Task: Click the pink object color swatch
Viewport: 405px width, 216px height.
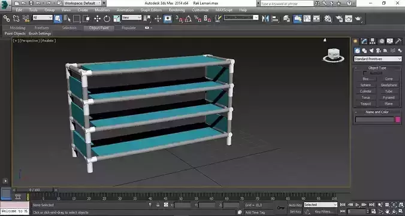Action: pos(397,120)
